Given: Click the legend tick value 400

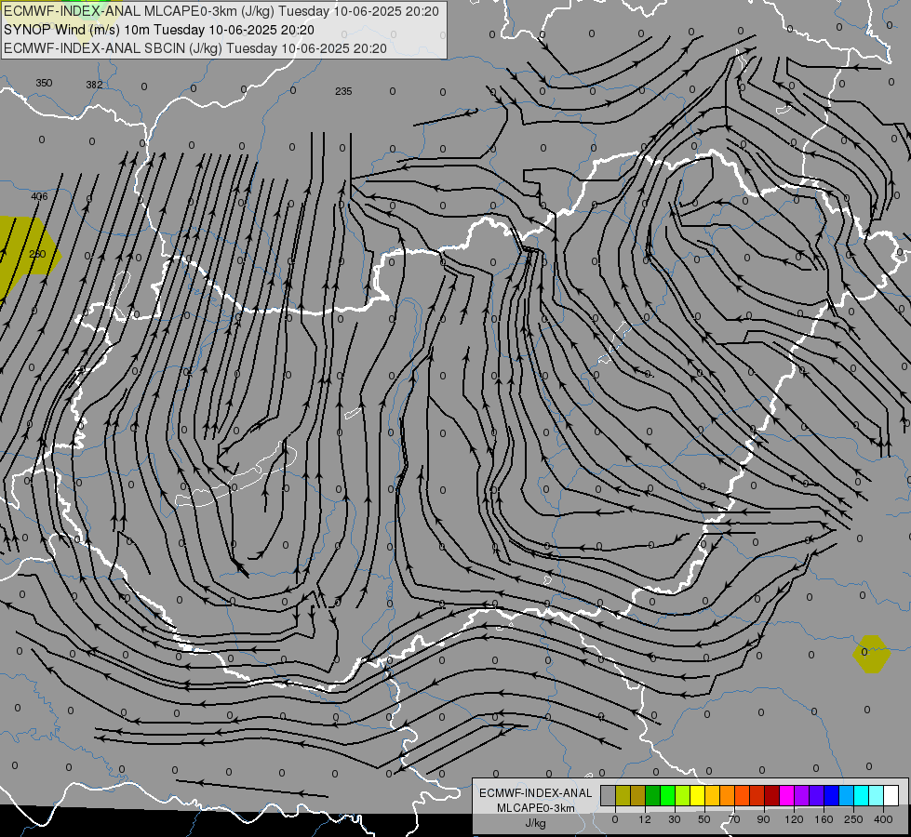Looking at the screenshot, I should tap(883, 819).
